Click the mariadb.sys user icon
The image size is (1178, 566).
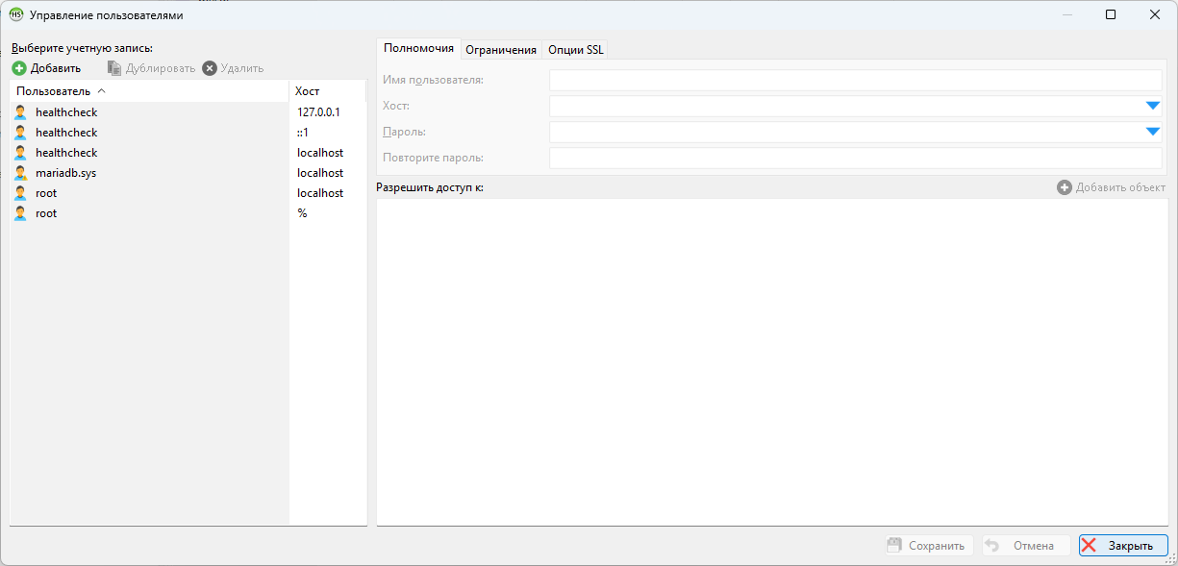click(20, 173)
